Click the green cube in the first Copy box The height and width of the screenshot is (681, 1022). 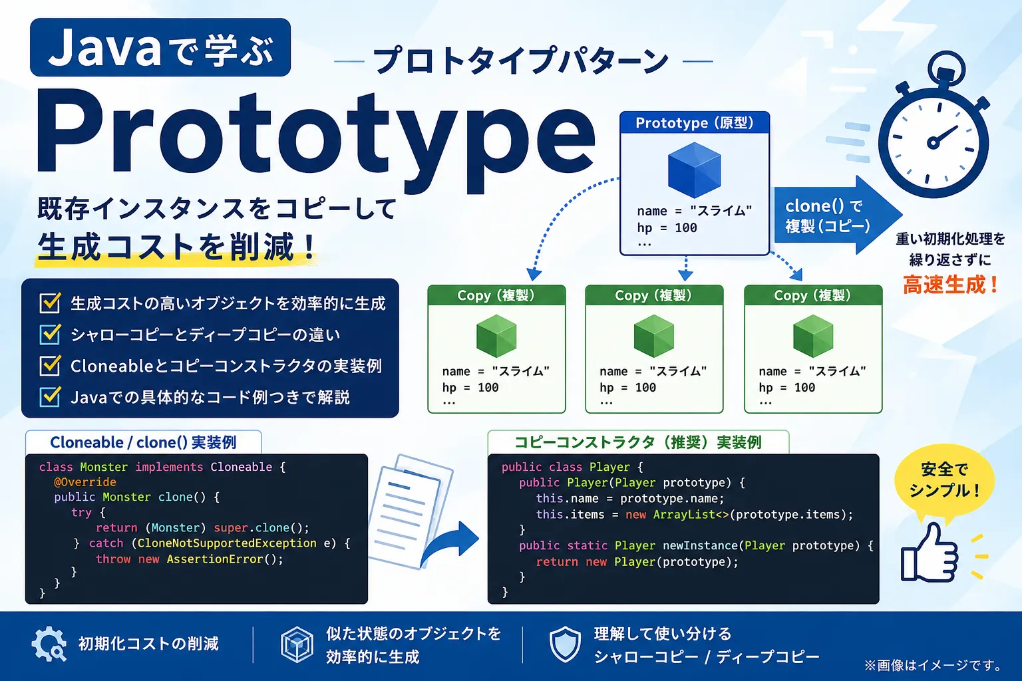click(x=496, y=336)
